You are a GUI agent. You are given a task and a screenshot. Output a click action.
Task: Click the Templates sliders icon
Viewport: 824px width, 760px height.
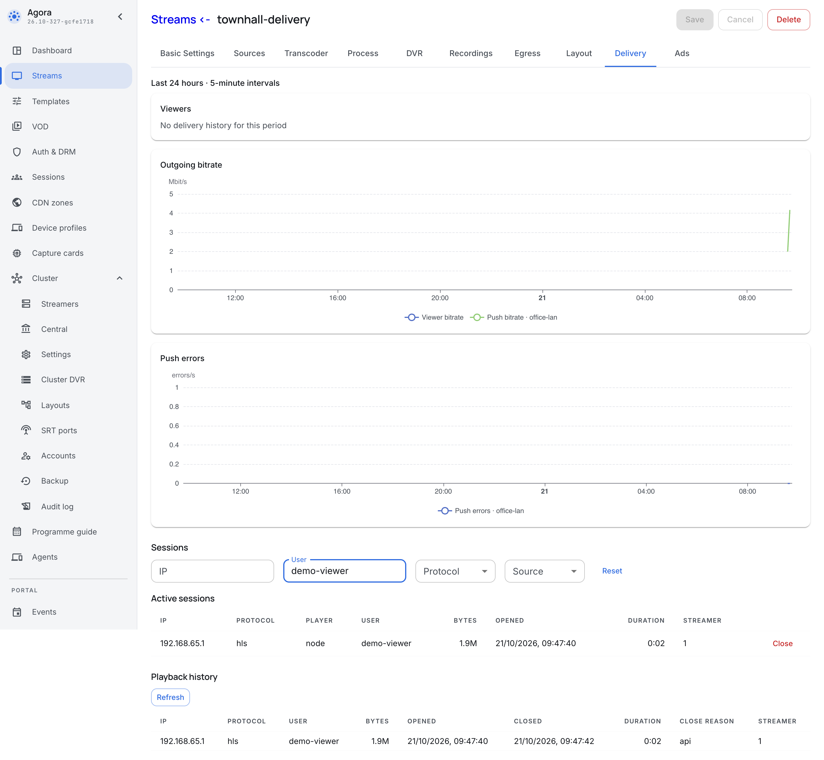(x=17, y=101)
